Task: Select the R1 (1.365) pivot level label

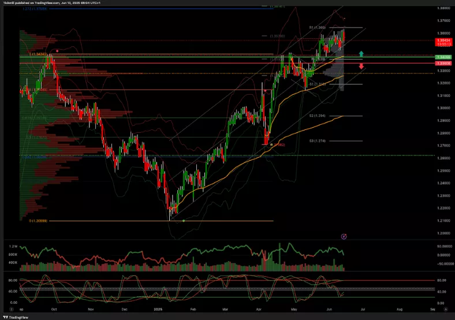Action: click(318, 27)
